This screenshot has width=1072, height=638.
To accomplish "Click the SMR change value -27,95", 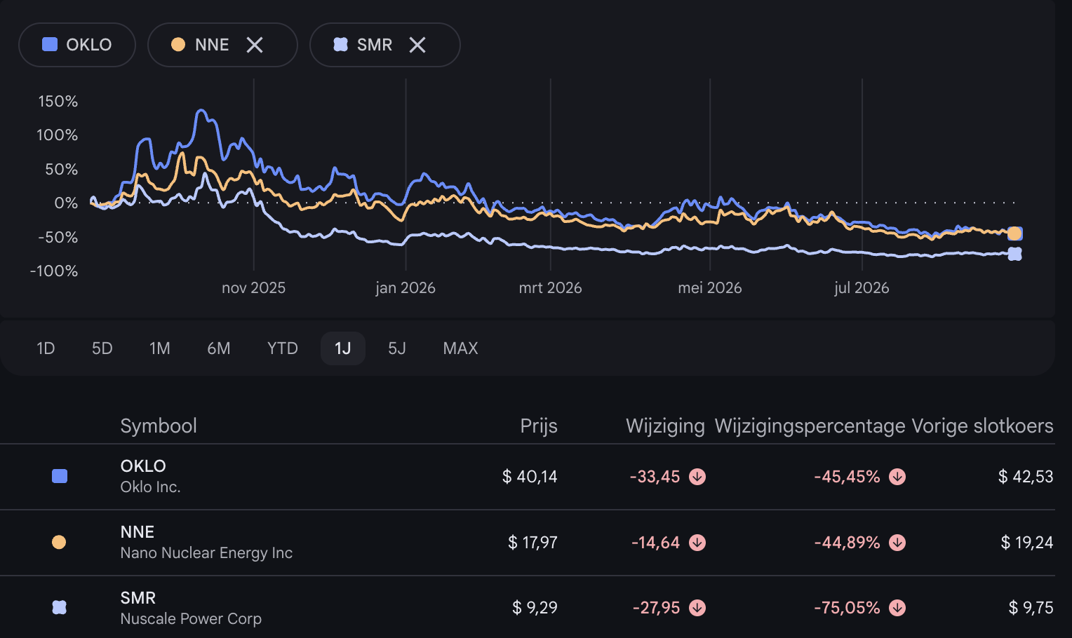I will 656,608.
